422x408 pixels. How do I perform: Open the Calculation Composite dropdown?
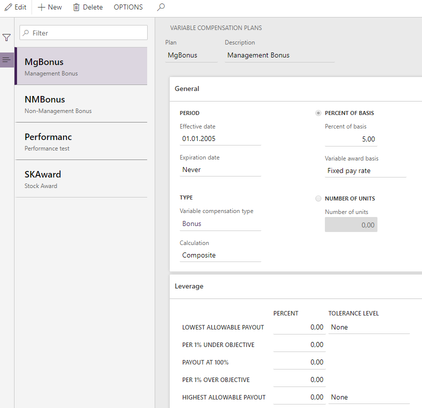tap(220, 255)
